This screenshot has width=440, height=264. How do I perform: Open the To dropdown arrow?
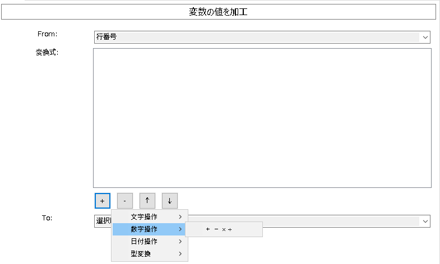[425, 221]
